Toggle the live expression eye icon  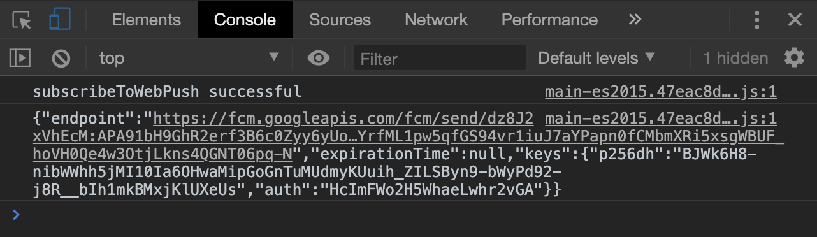coord(318,59)
